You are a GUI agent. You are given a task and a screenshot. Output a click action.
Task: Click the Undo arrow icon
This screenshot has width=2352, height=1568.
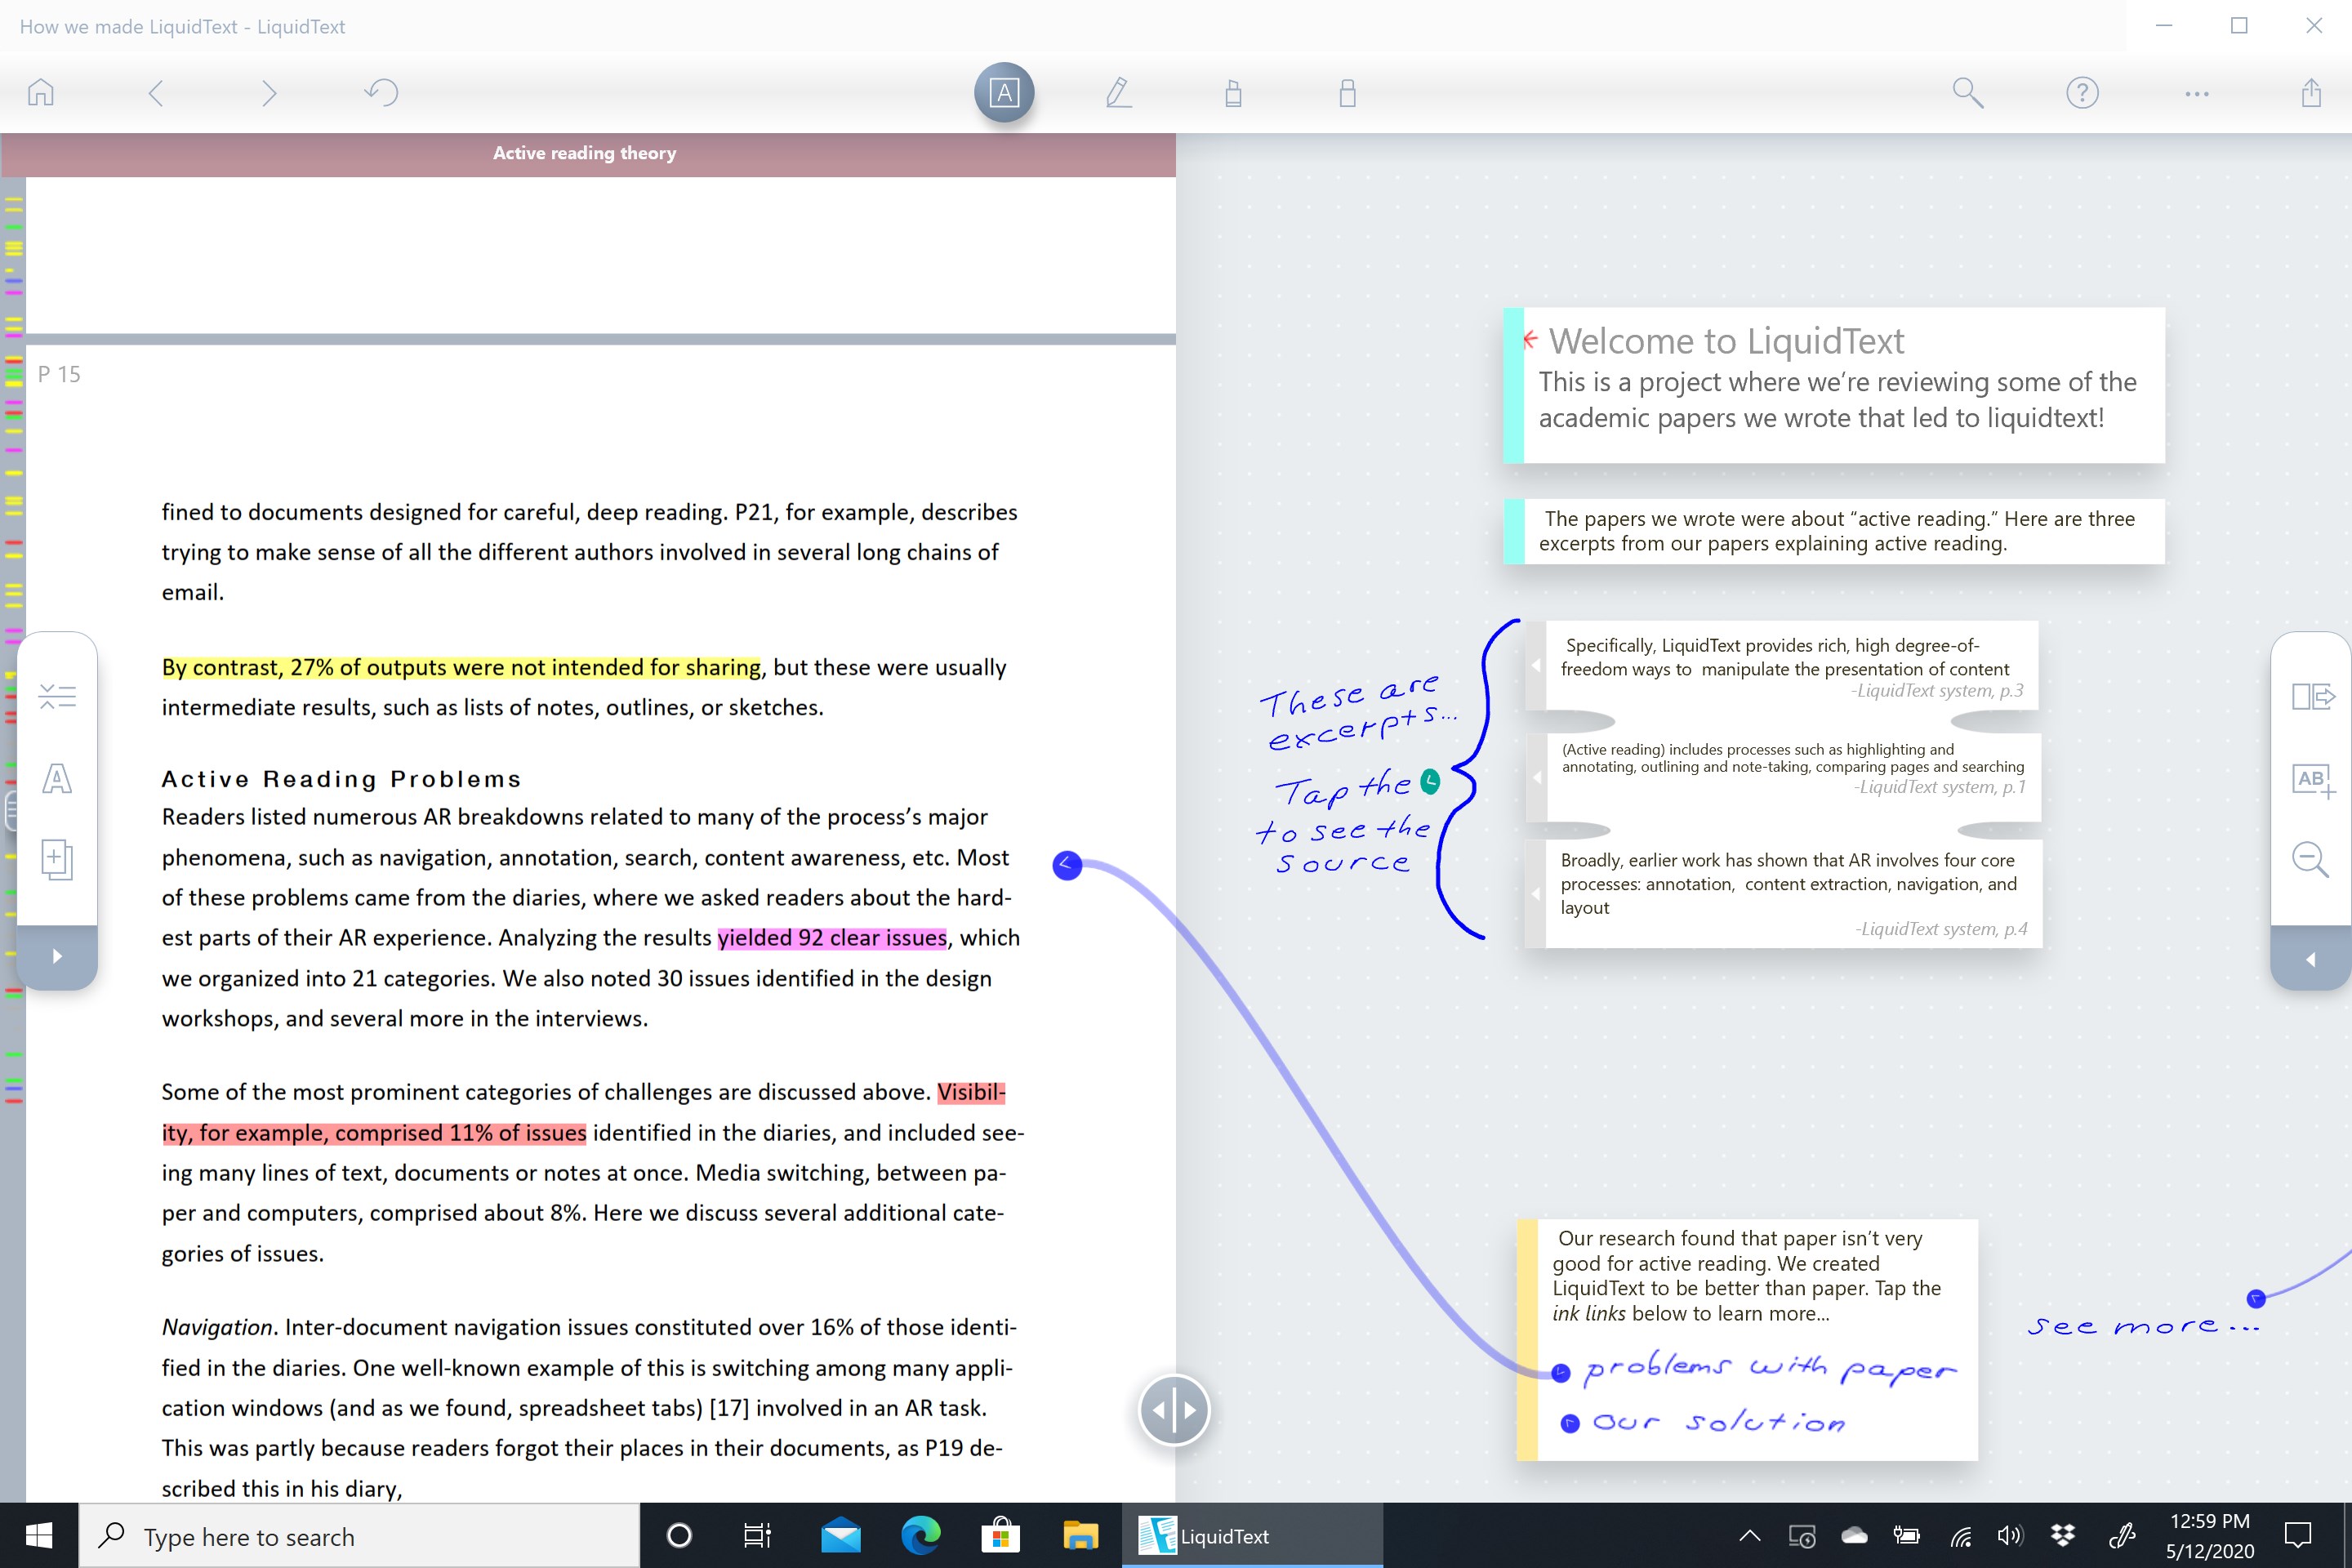click(382, 93)
